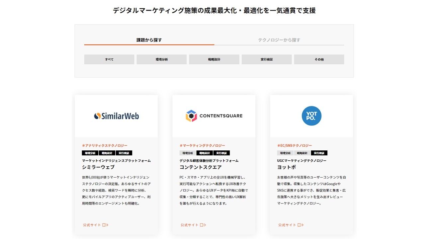
Task: Open 公式サイト link for コンテントスクエア
Action: (x=190, y=225)
